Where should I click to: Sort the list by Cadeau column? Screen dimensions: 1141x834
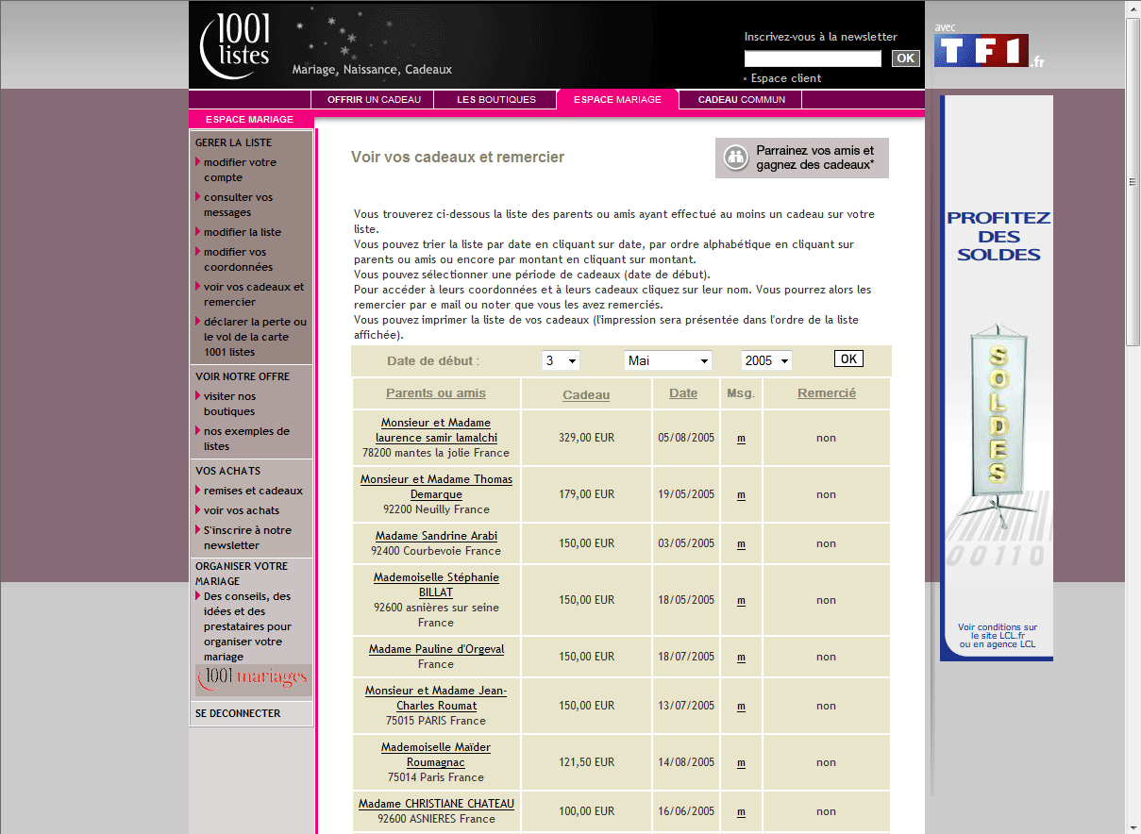pos(586,395)
